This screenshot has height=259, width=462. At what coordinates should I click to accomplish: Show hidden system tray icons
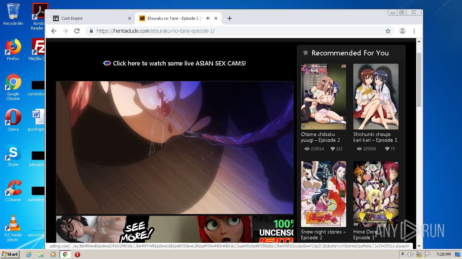click(403, 254)
